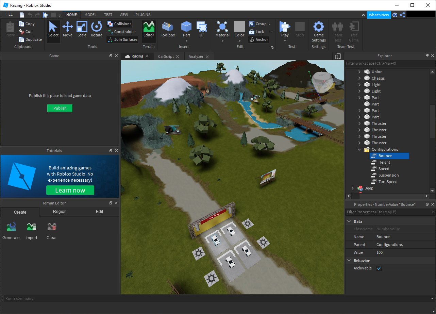Toggle the Collisions option
The image size is (436, 314).
click(x=119, y=24)
